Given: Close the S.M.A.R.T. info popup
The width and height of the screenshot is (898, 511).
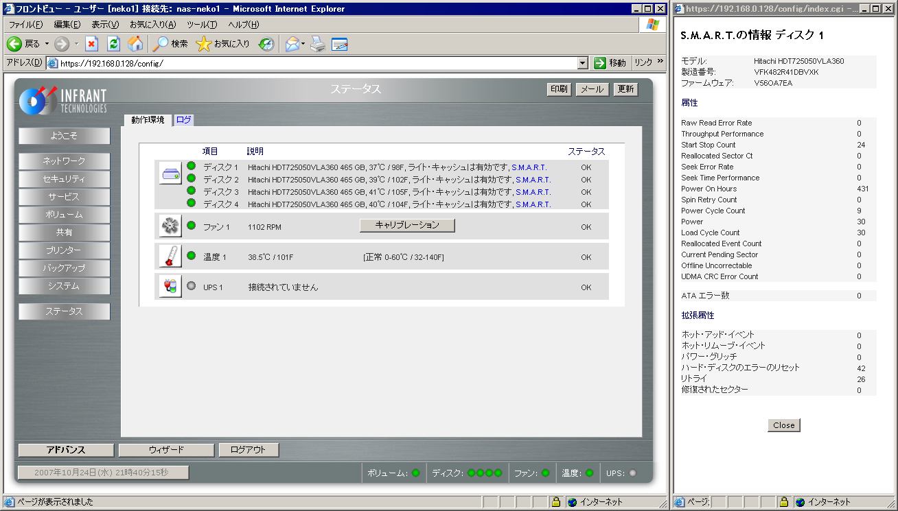Looking at the screenshot, I should 783,425.
